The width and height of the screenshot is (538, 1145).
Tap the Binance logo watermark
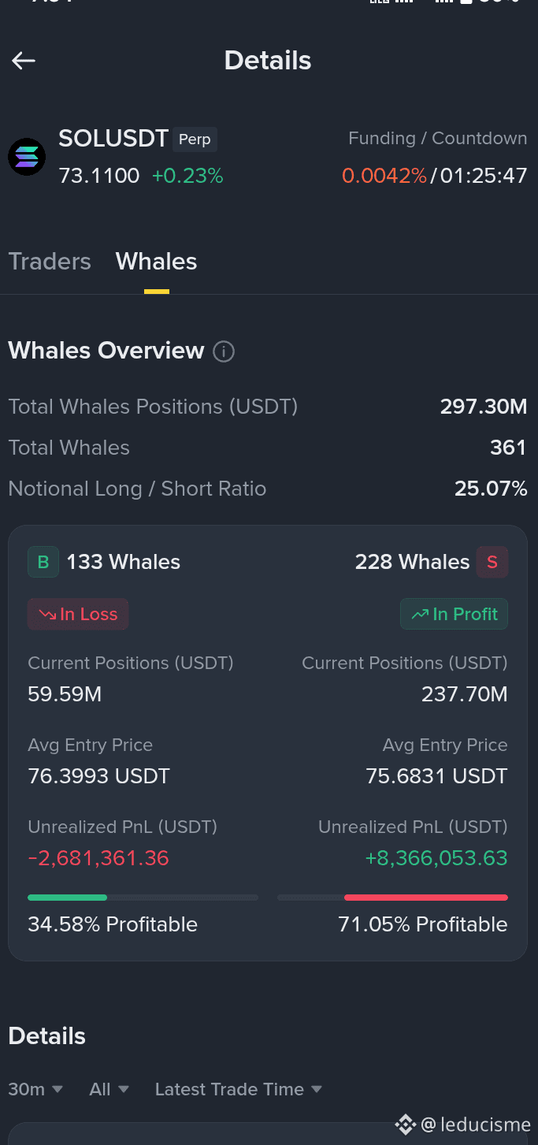point(405,1125)
